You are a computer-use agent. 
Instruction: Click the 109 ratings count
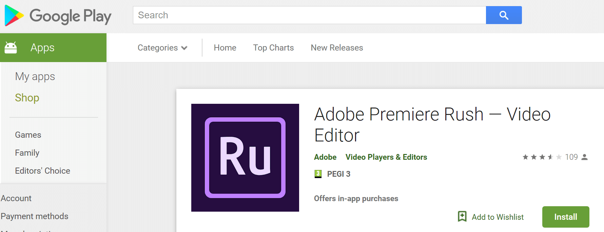pos(571,157)
